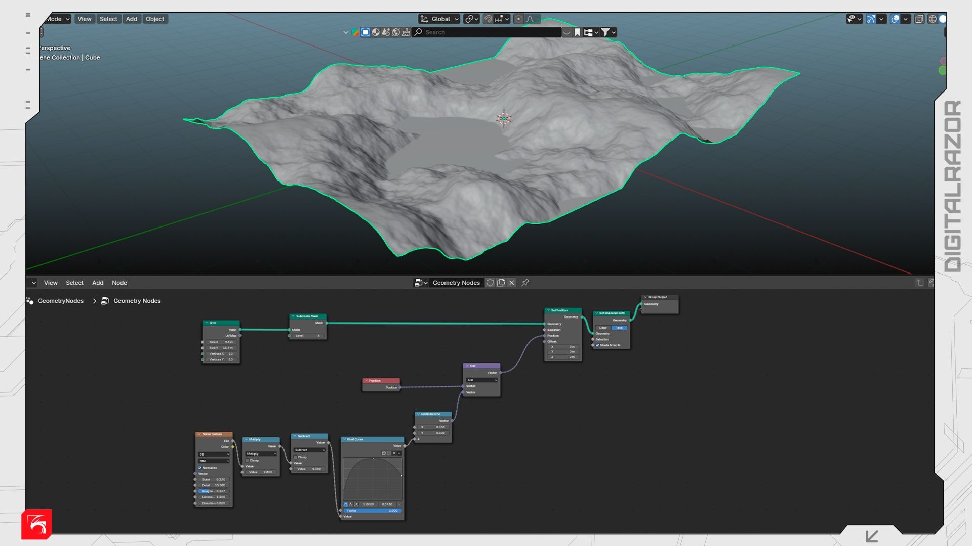Open Subtract operation dropdown in math node

click(x=309, y=450)
